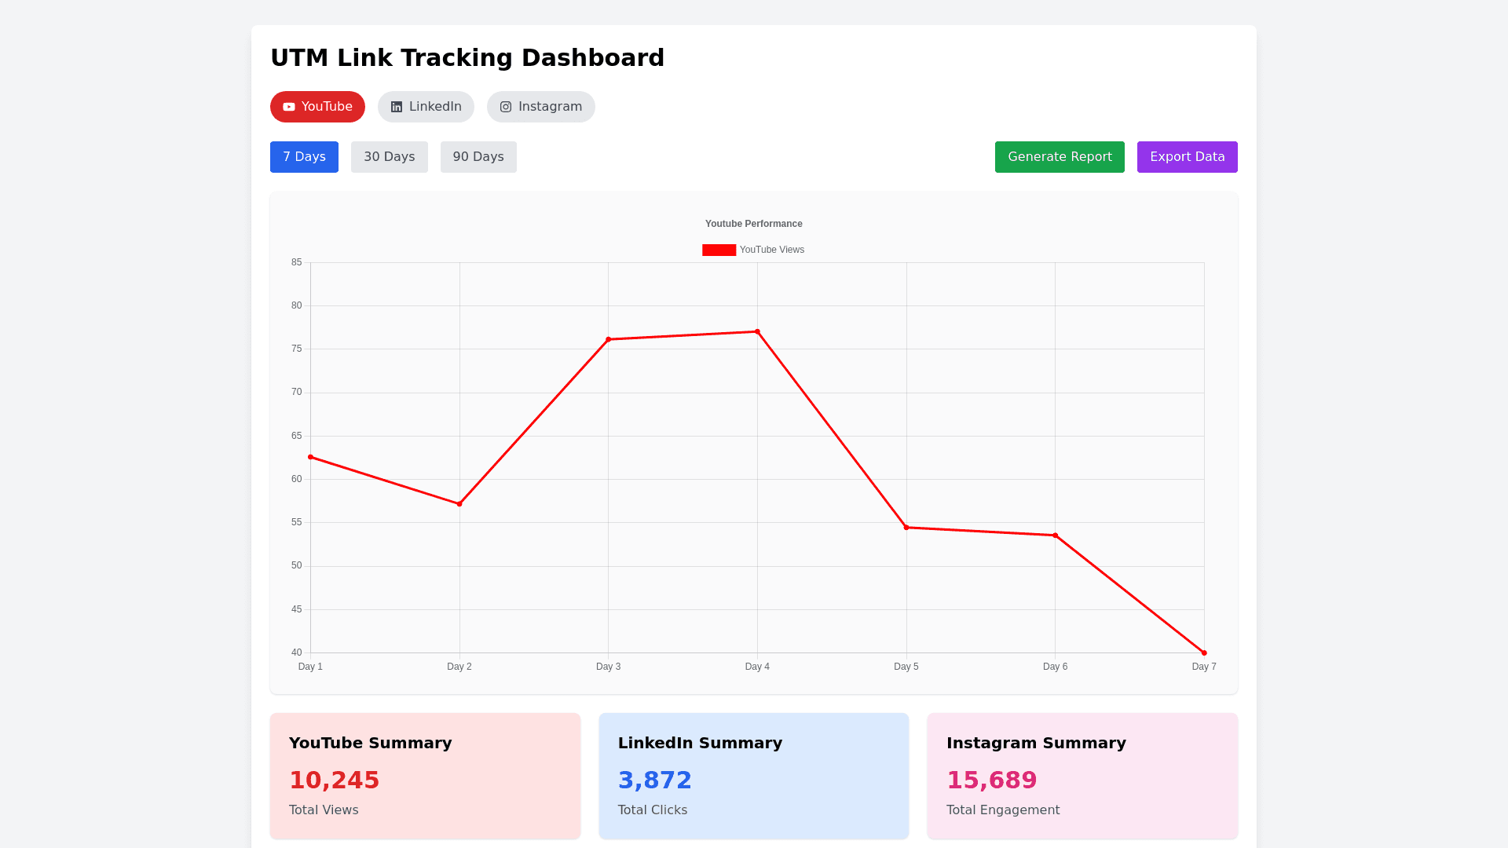Click the YouTube play icon in the tab

click(x=289, y=107)
